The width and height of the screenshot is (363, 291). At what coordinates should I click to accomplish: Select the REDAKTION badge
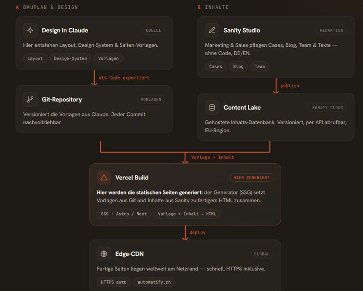point(331,30)
